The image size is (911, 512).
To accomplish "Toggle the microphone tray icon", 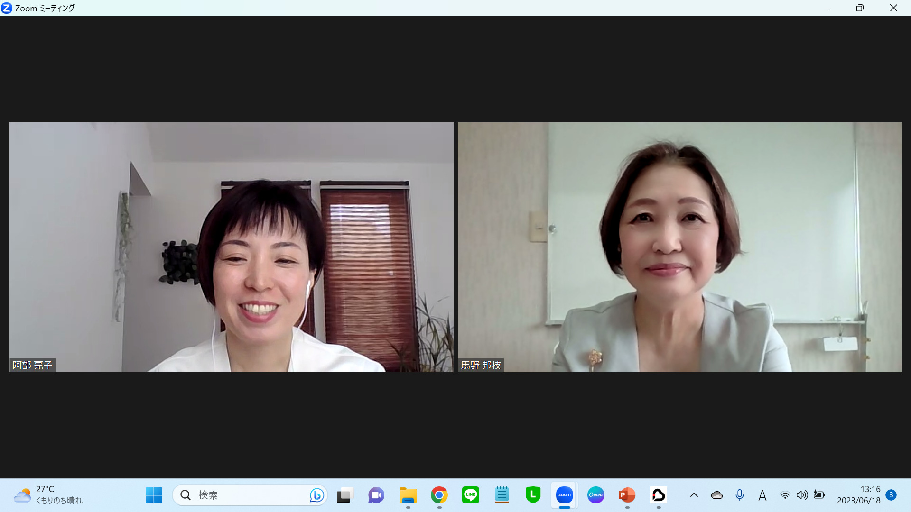I will point(739,495).
